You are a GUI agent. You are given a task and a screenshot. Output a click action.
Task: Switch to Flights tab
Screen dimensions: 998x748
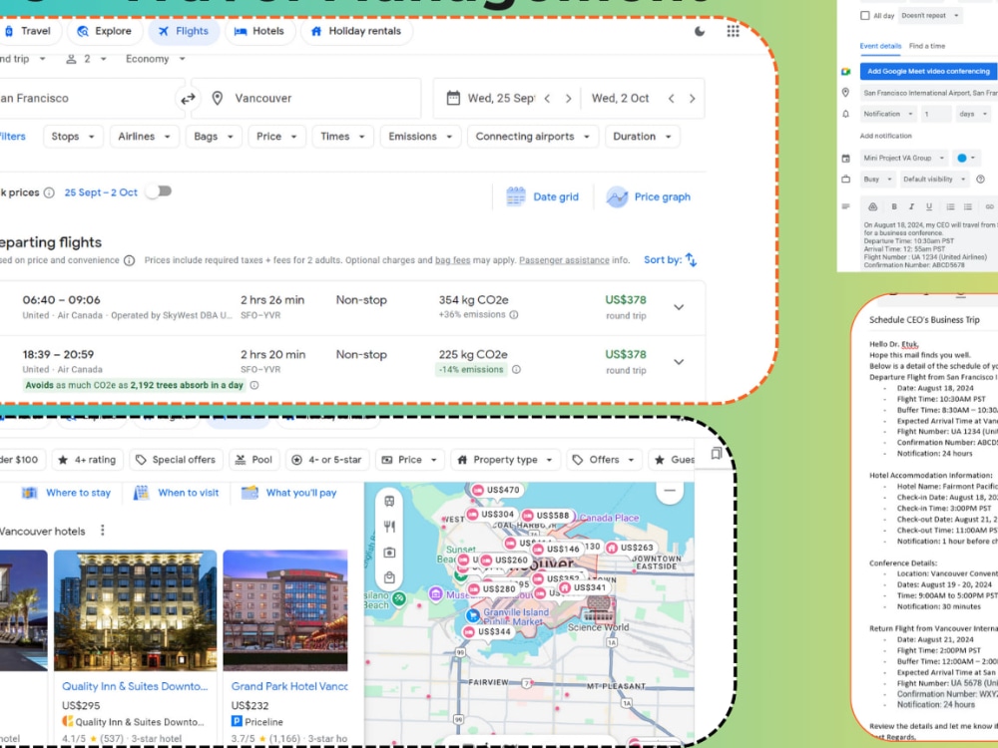click(184, 31)
